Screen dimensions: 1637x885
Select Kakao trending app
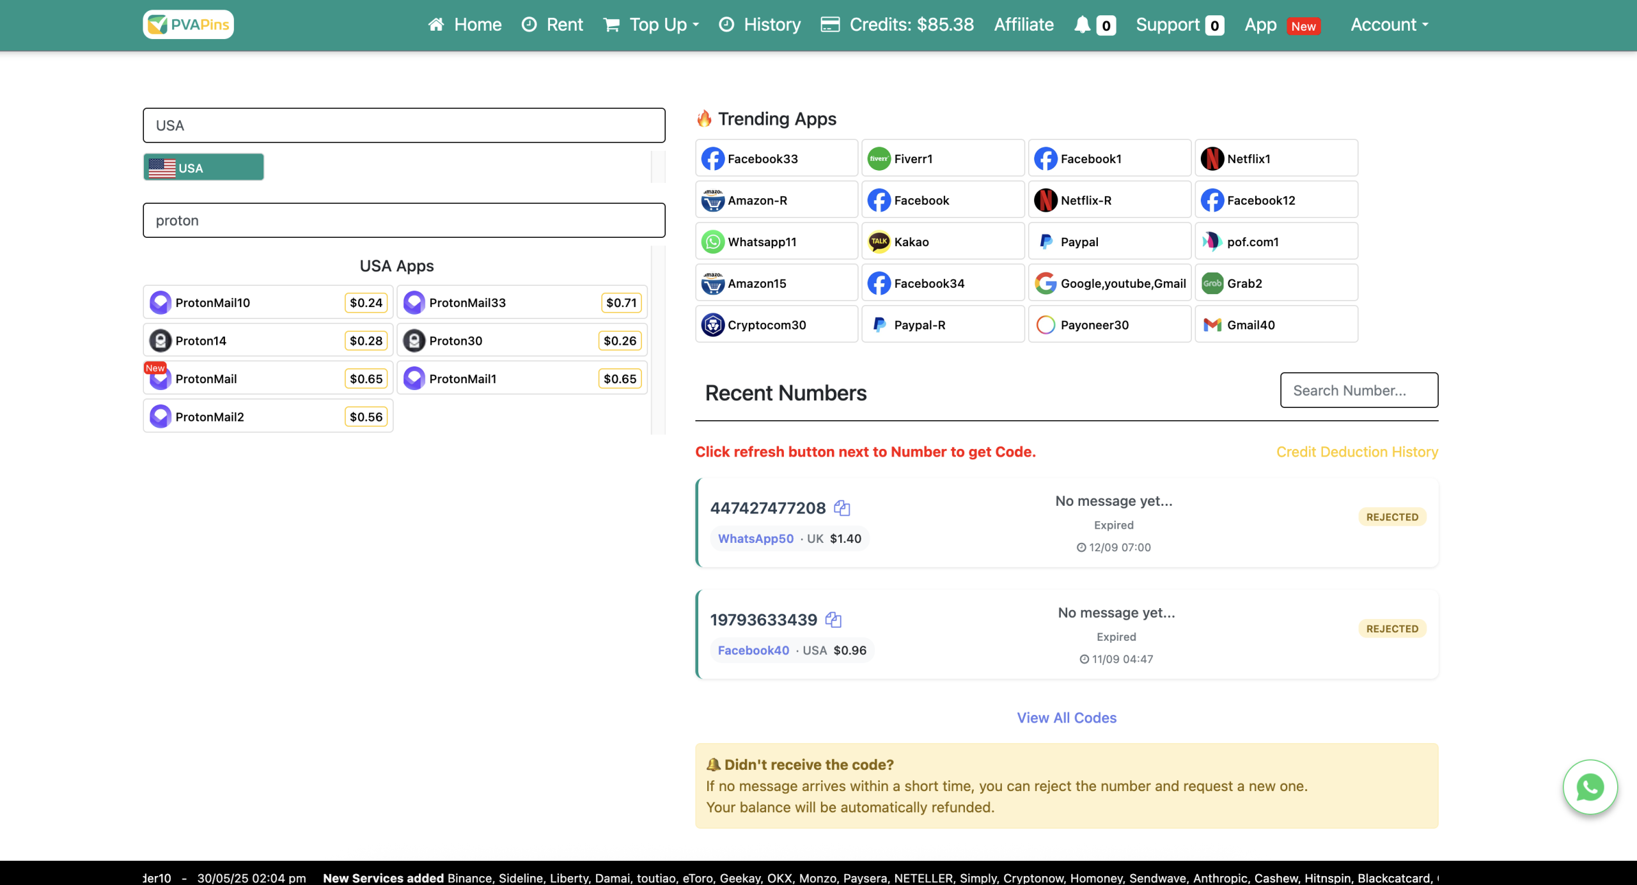(x=943, y=241)
